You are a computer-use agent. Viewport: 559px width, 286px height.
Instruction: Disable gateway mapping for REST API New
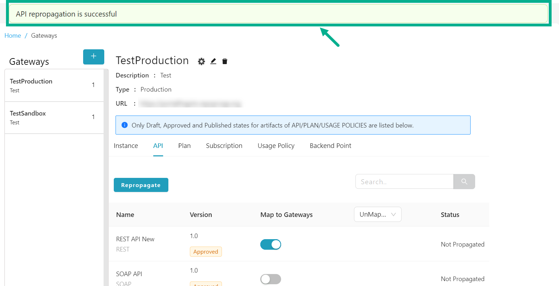point(271,244)
